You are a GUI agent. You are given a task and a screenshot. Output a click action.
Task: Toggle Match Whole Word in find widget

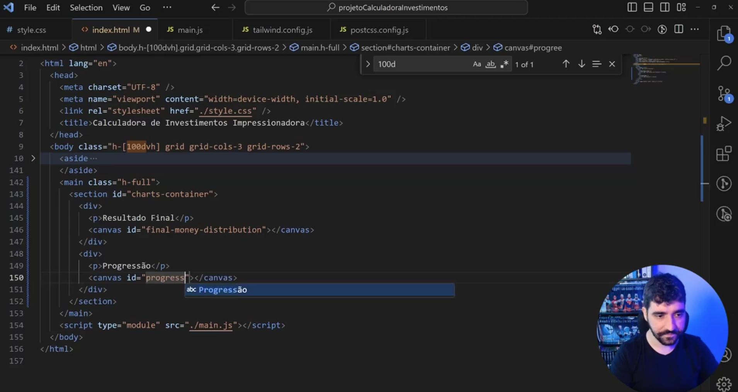490,64
